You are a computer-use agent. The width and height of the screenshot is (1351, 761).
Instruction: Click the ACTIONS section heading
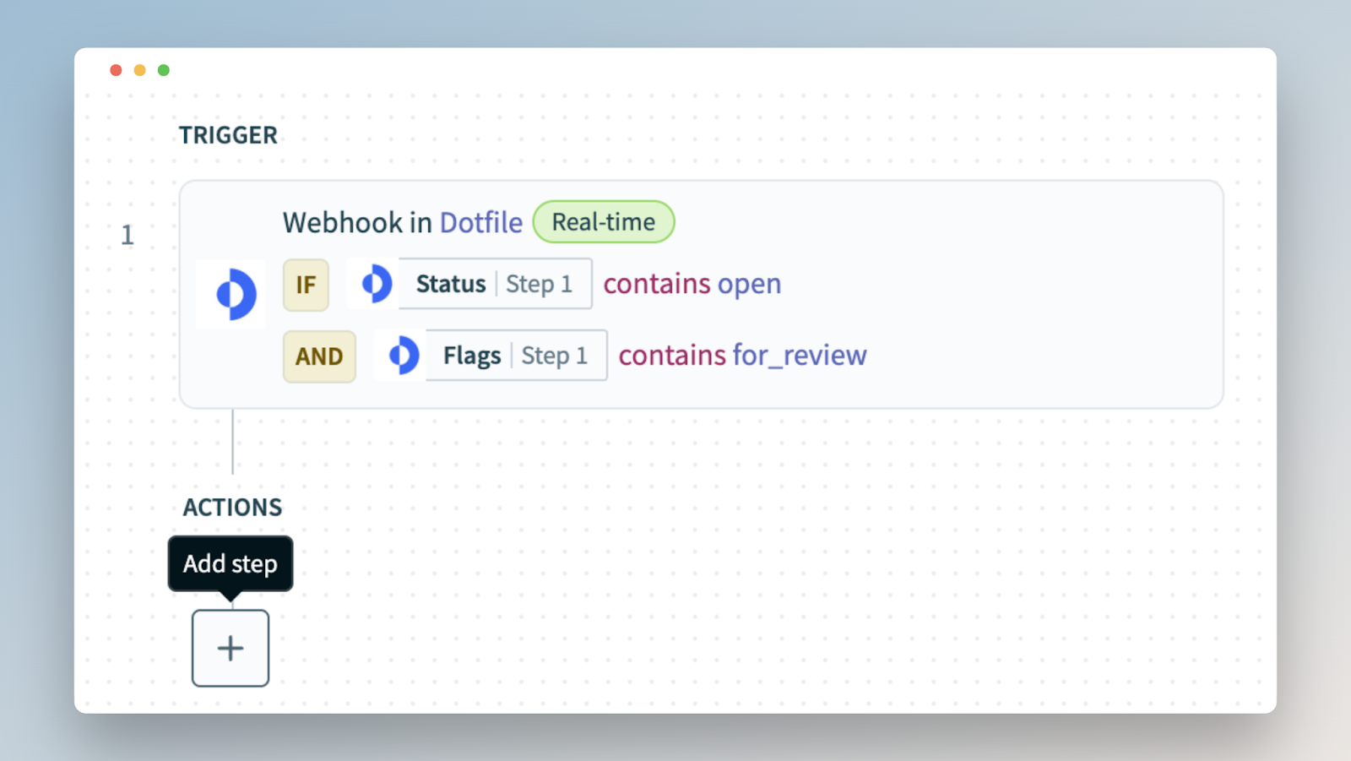coord(232,508)
